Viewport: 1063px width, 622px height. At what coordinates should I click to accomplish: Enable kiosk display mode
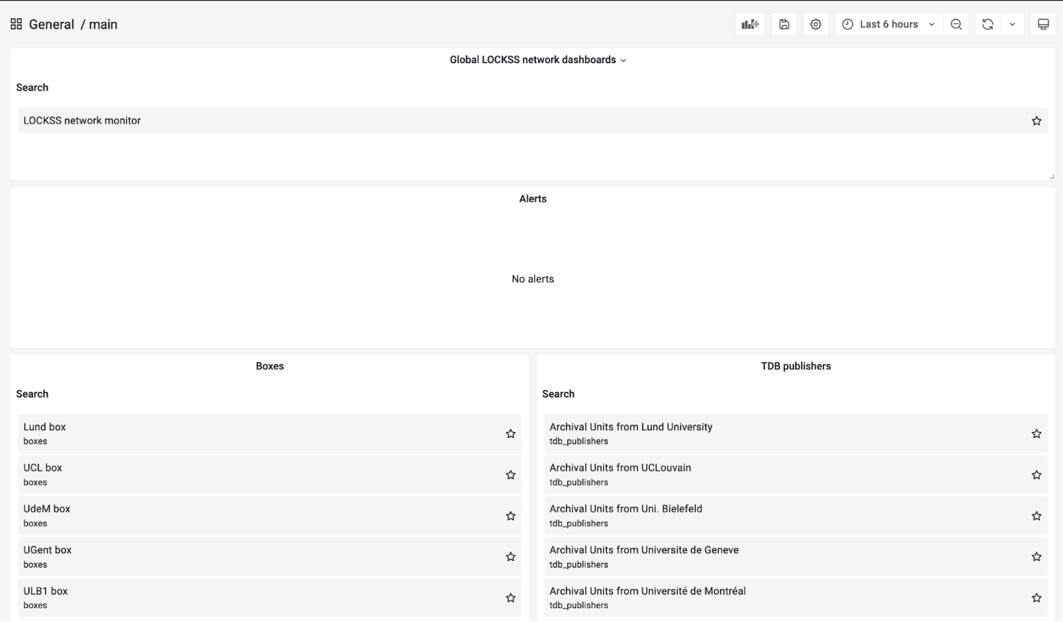point(1042,24)
